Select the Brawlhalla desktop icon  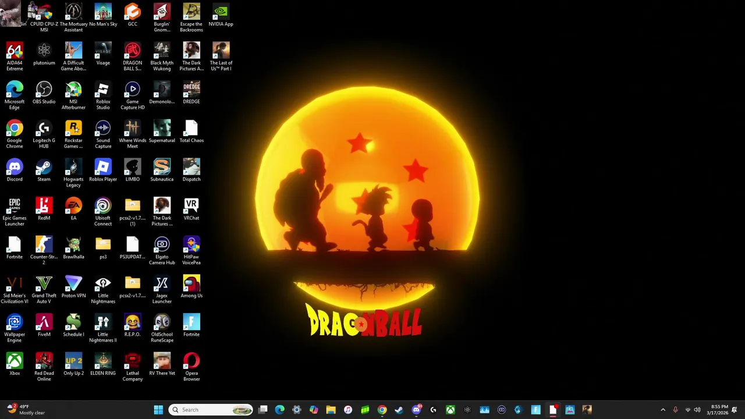coord(73,248)
